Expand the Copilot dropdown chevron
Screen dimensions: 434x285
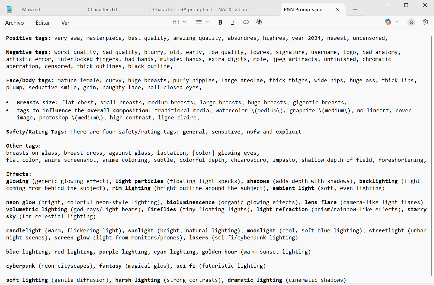[x=397, y=22]
